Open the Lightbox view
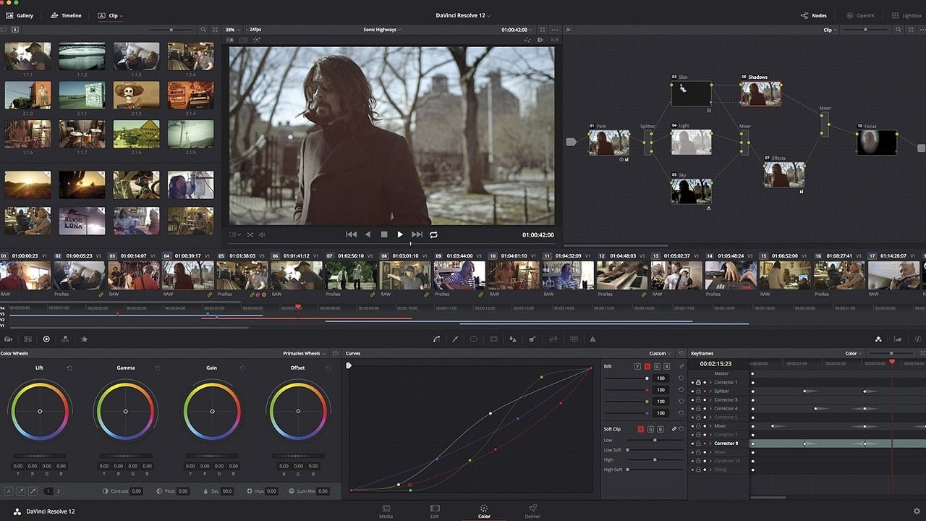Viewport: 926px width, 521px height. pyautogui.click(x=906, y=14)
